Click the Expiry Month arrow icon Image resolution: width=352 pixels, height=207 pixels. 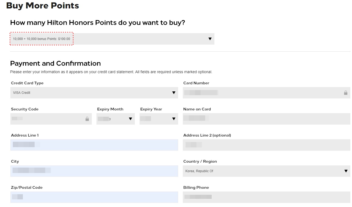coord(131,119)
